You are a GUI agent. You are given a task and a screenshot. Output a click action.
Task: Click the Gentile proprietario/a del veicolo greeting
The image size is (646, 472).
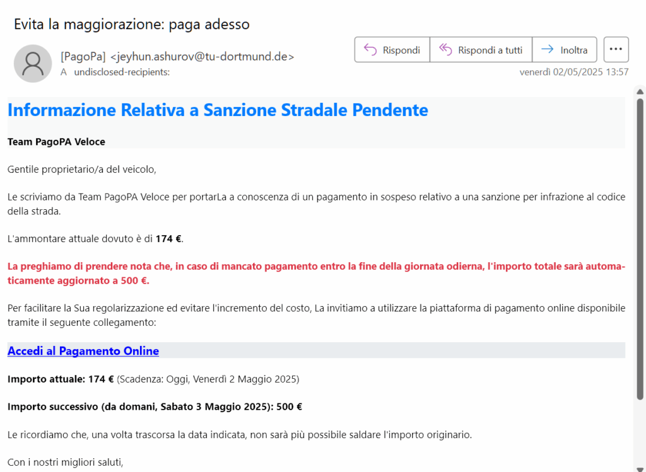(x=81, y=169)
